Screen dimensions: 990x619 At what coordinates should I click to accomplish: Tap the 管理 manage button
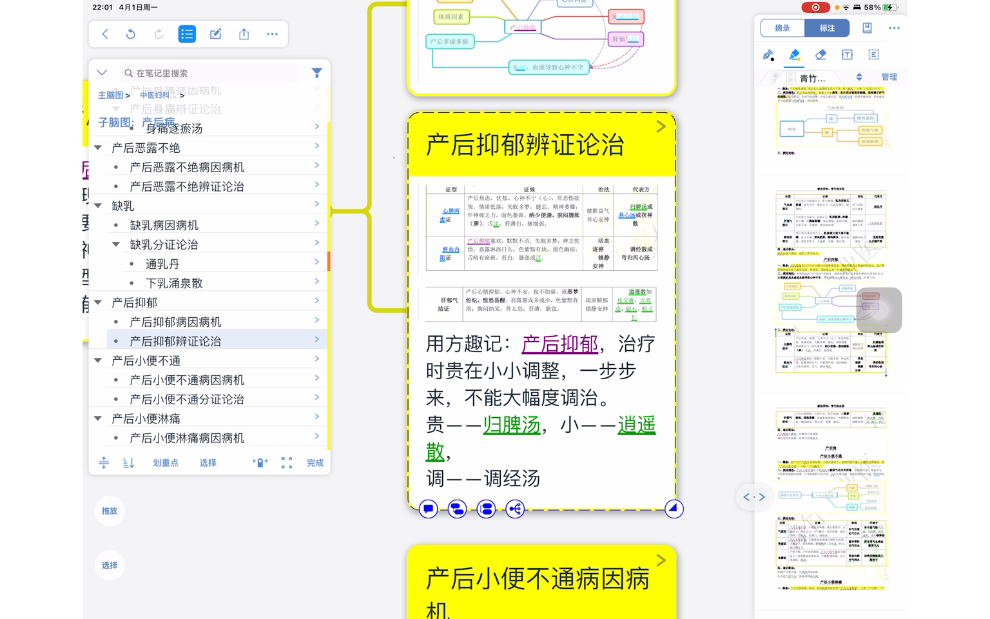pyautogui.click(x=889, y=77)
